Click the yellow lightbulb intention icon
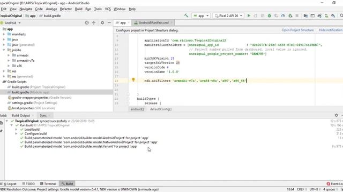 point(133,79)
